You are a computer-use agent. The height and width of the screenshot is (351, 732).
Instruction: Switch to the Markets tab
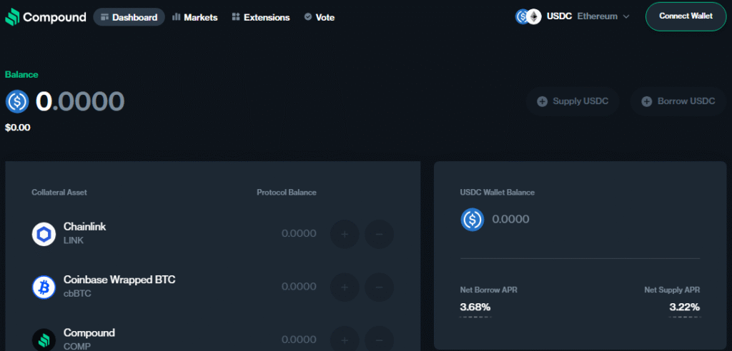click(194, 17)
